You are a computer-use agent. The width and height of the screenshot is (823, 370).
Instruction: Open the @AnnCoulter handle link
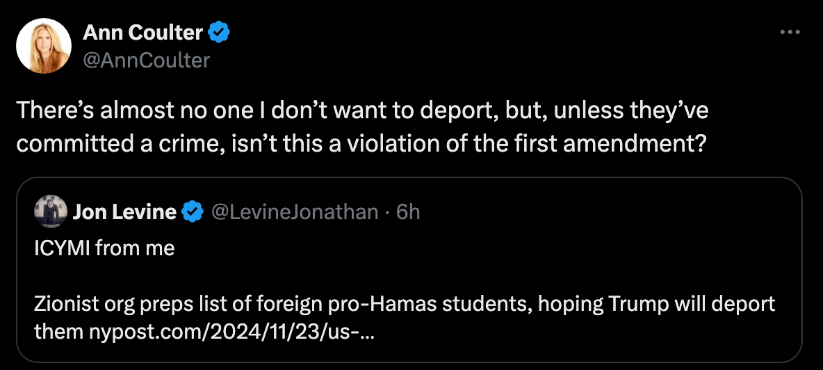[146, 61]
